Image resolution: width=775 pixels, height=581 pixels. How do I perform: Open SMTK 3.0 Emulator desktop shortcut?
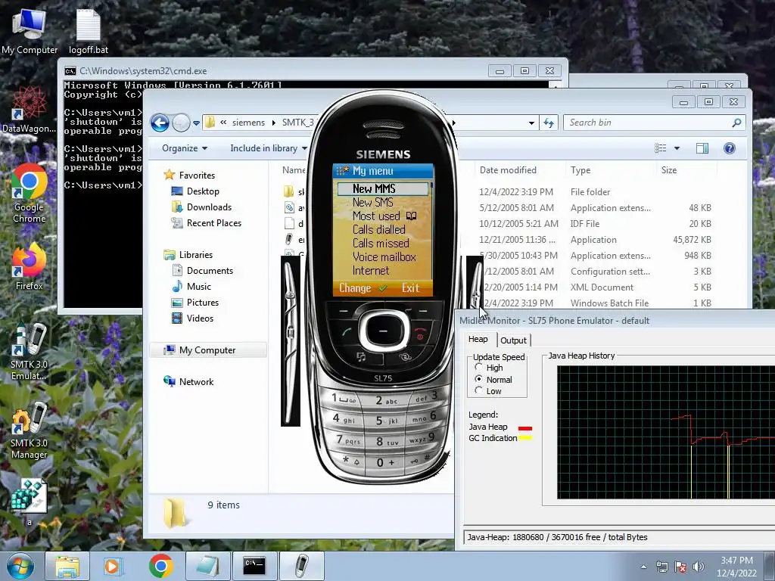(x=30, y=352)
